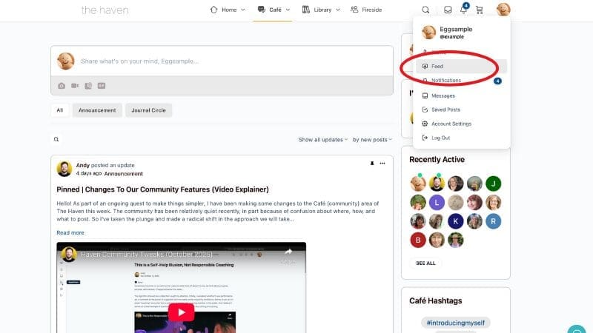Viewport: 593px width, 333px height.
Task: Expand the Library menu in navigation
Action: click(321, 10)
